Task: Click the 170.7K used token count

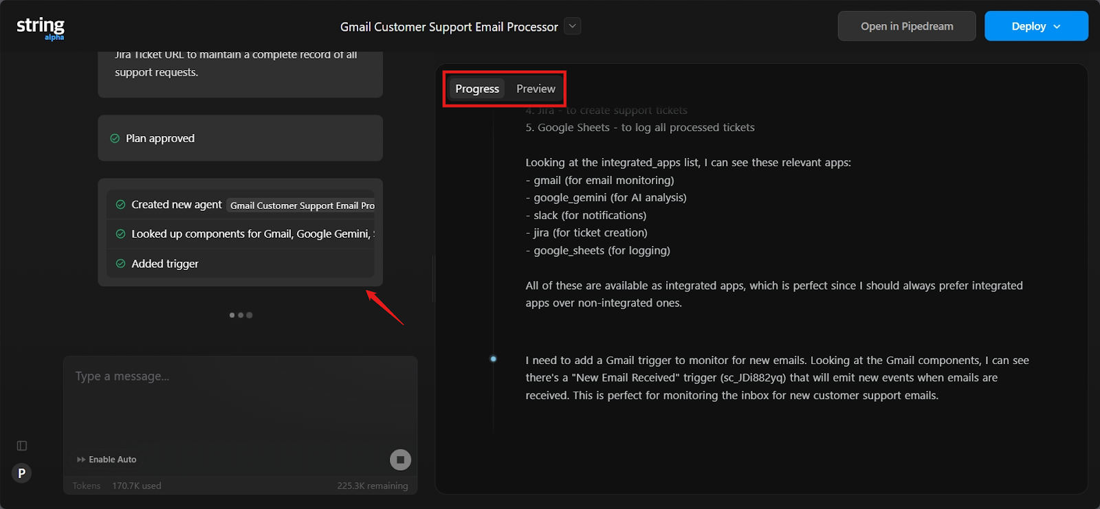Action: coord(137,486)
